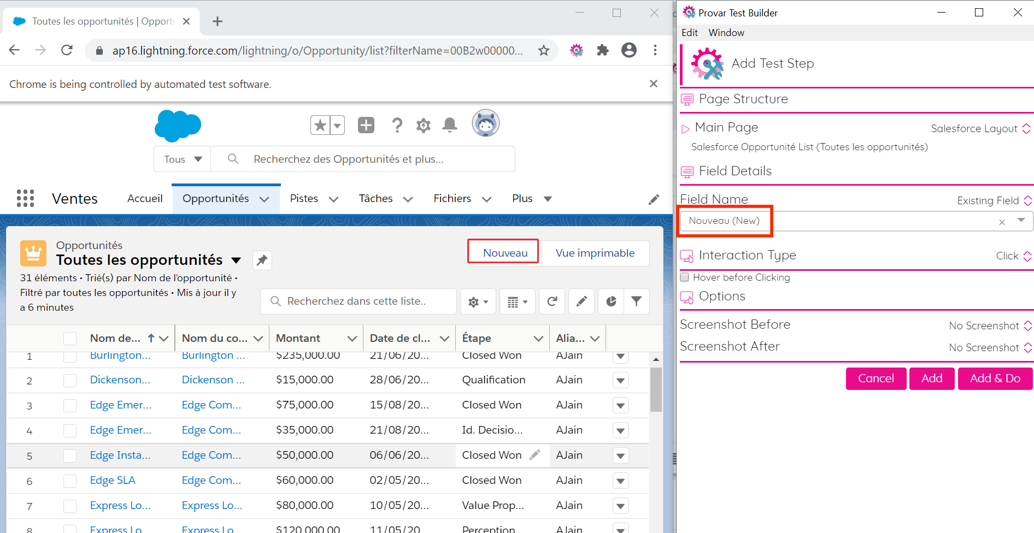Image resolution: width=1034 pixels, height=533 pixels.
Task: Open a new Chrome tab
Action: [x=218, y=21]
